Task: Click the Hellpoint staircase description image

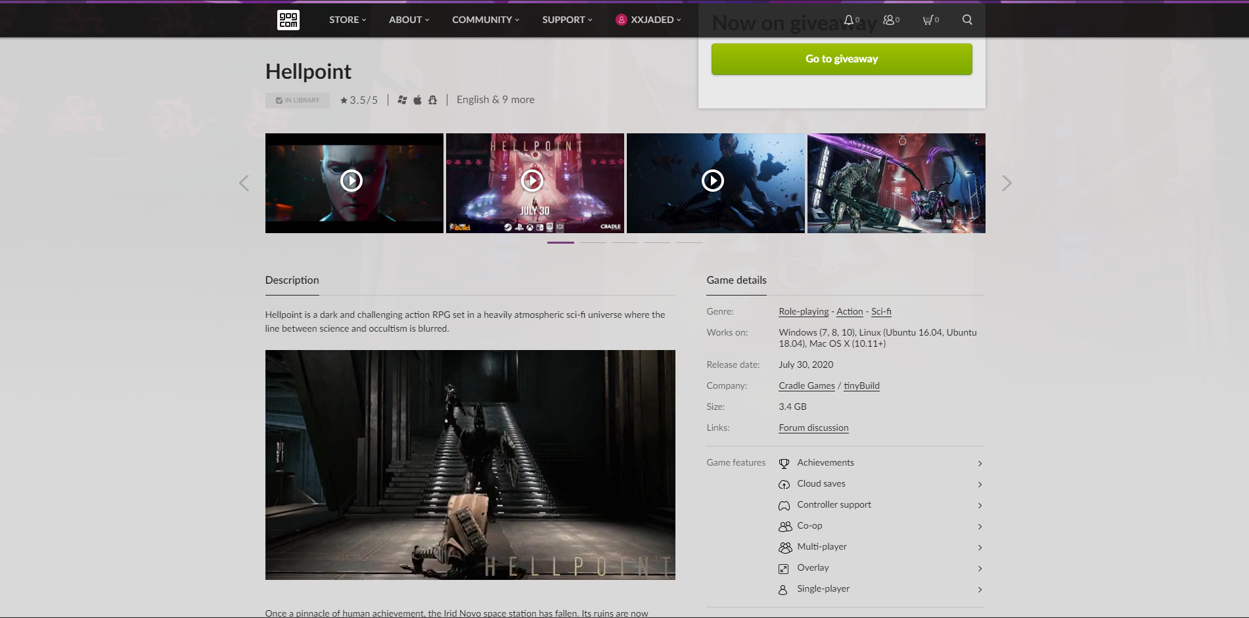Action: coord(470,465)
